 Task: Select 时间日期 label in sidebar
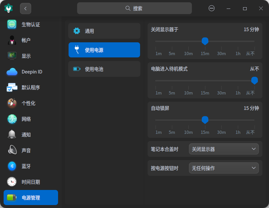click(x=31, y=182)
